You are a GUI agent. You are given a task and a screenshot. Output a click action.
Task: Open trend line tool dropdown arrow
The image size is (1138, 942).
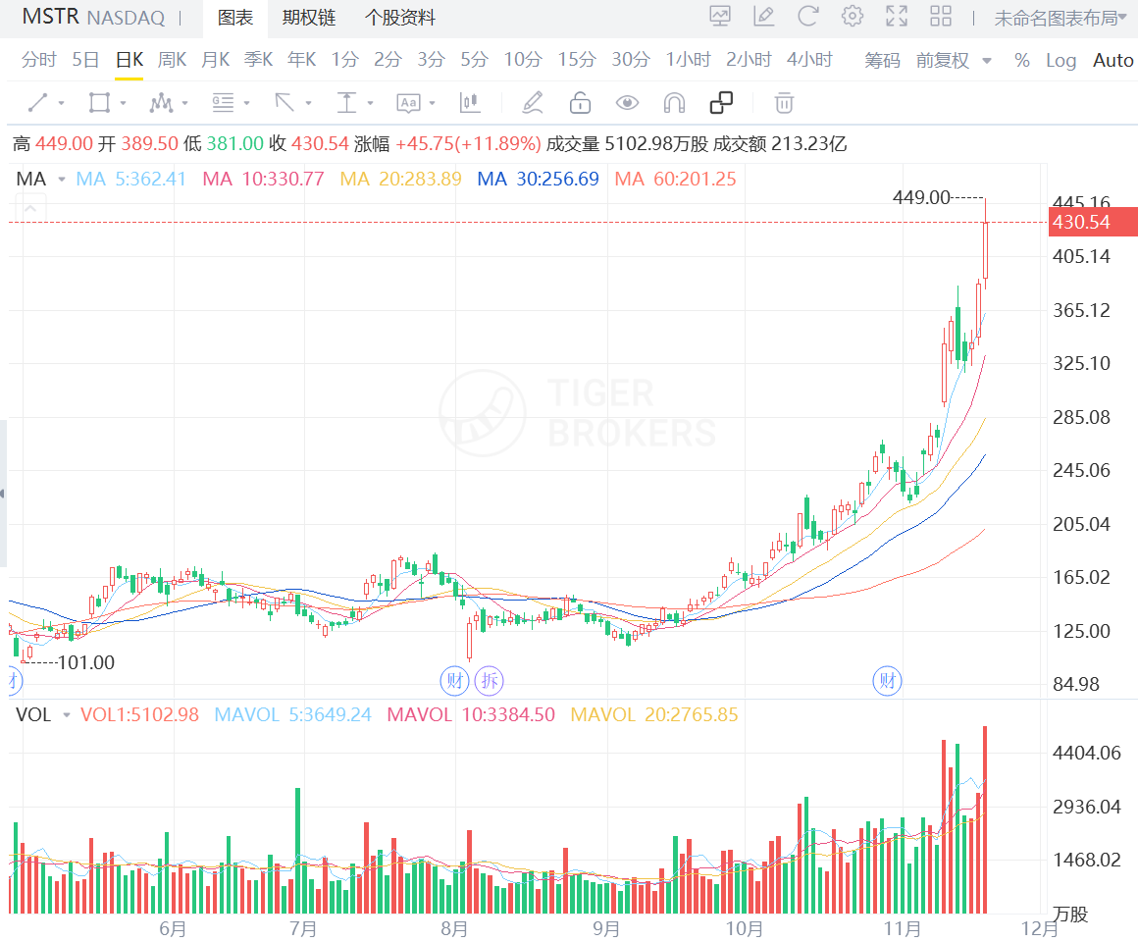tap(61, 103)
